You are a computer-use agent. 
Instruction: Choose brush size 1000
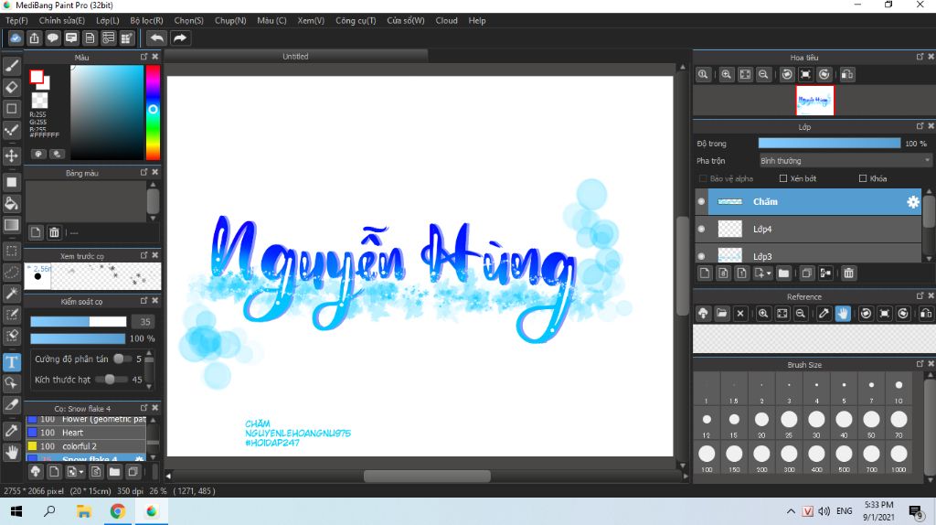coord(899,457)
